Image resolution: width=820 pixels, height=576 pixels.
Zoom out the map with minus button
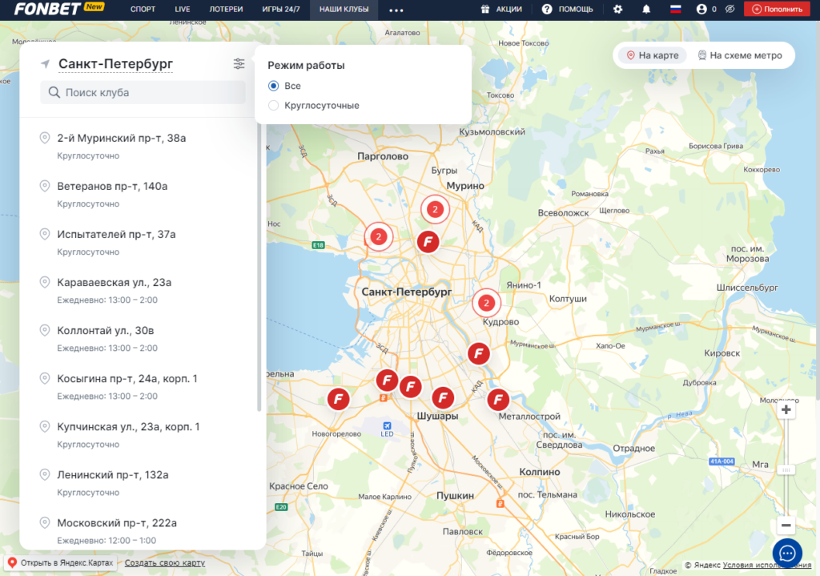(786, 525)
